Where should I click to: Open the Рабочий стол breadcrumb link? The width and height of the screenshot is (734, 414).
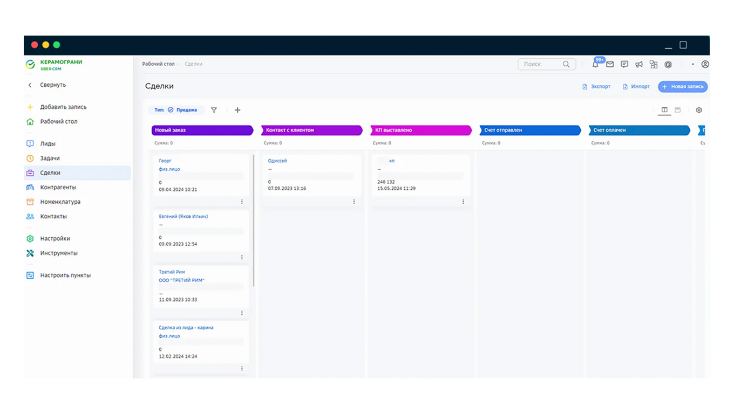(159, 64)
